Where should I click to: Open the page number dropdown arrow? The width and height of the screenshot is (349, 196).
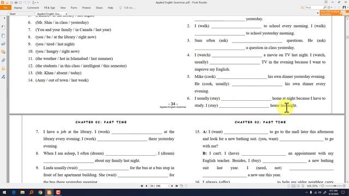[169, 186]
